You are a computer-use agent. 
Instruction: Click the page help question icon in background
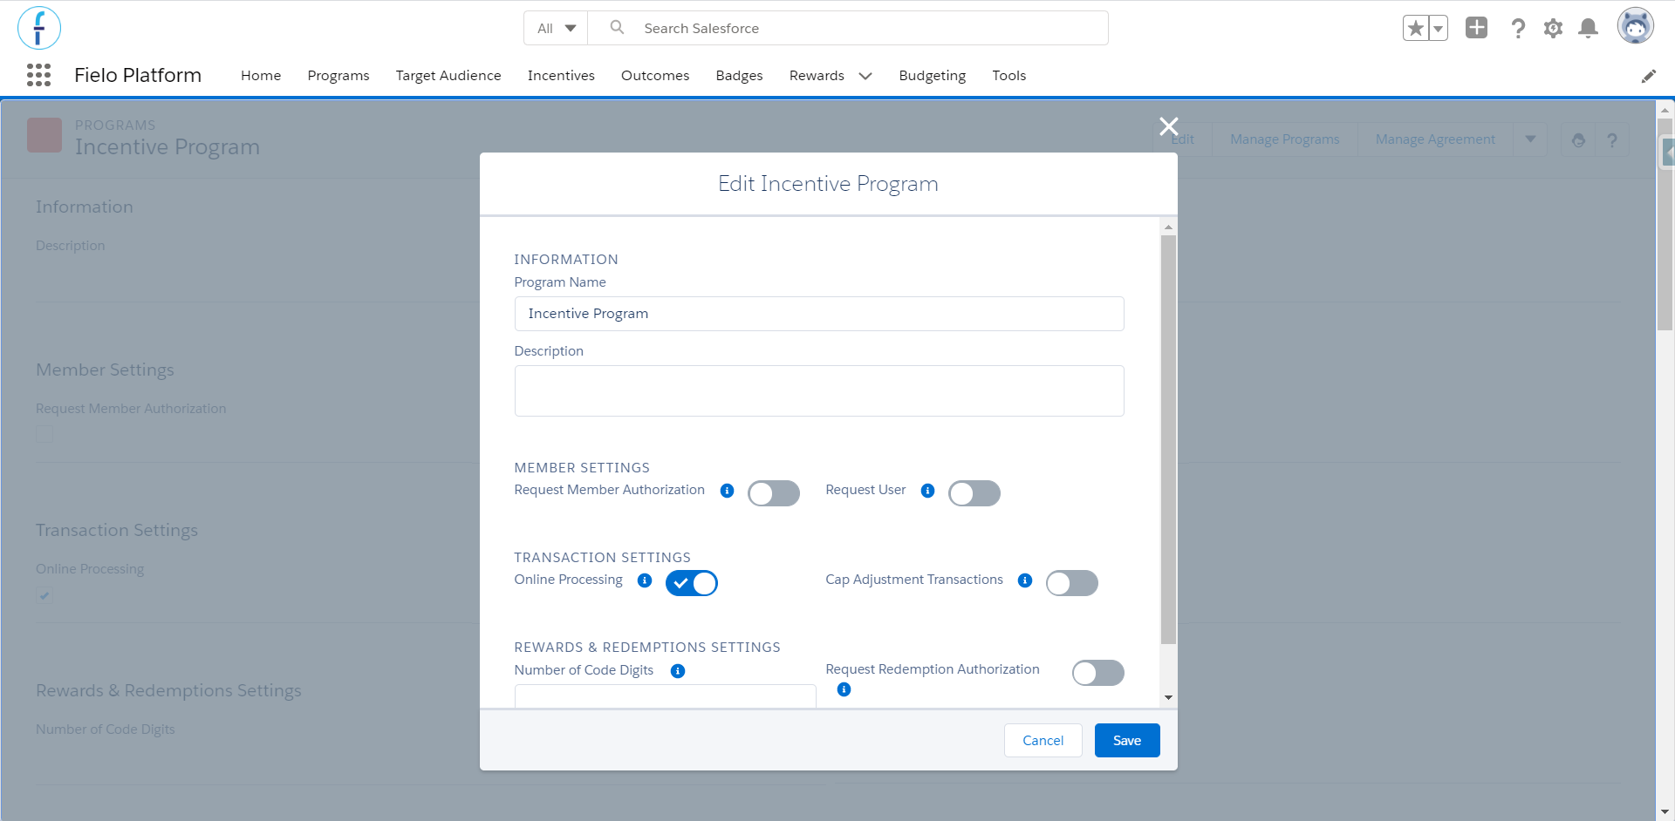pos(1612,139)
